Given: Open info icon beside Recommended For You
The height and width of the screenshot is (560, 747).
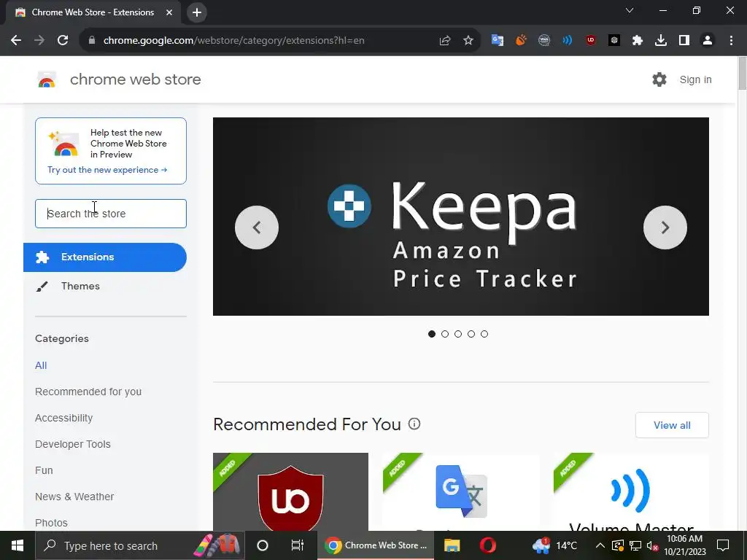Looking at the screenshot, I should 414,424.
